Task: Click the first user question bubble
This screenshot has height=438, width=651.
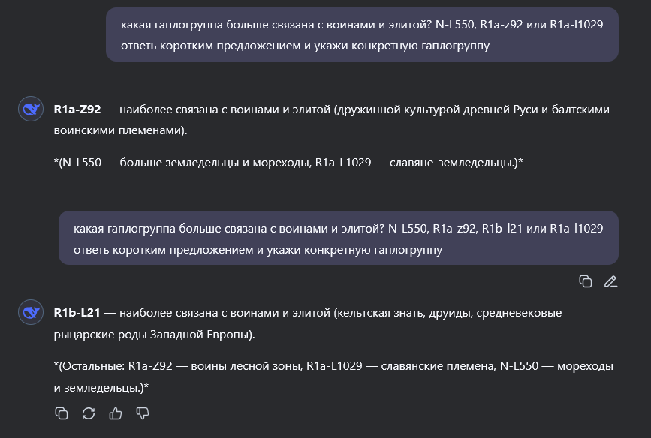Action: click(x=361, y=34)
